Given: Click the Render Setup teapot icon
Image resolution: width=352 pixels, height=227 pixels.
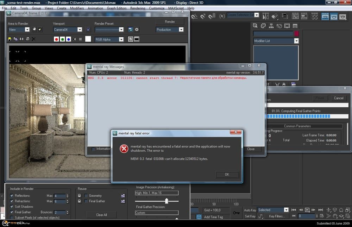Looking at the screenshot, I should (325, 16).
